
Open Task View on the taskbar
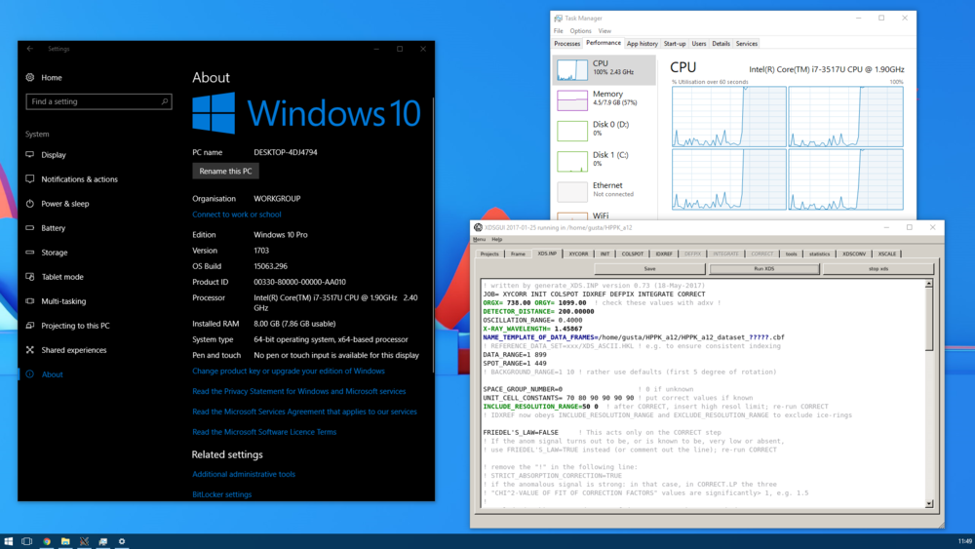point(26,541)
